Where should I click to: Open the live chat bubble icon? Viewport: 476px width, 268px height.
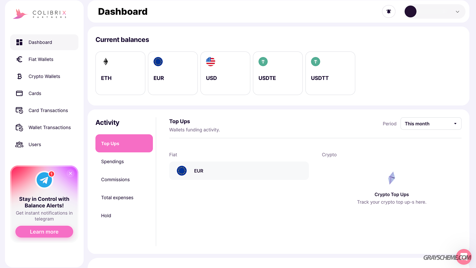pos(464,257)
